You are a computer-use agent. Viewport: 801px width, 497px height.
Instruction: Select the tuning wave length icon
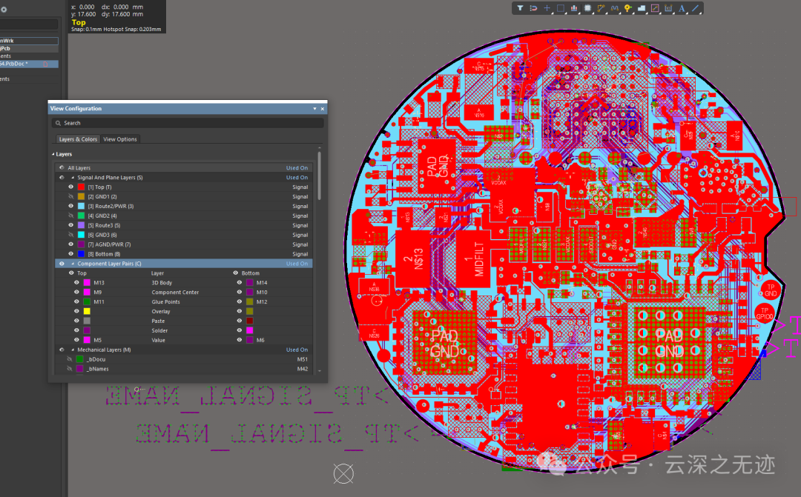(614, 8)
